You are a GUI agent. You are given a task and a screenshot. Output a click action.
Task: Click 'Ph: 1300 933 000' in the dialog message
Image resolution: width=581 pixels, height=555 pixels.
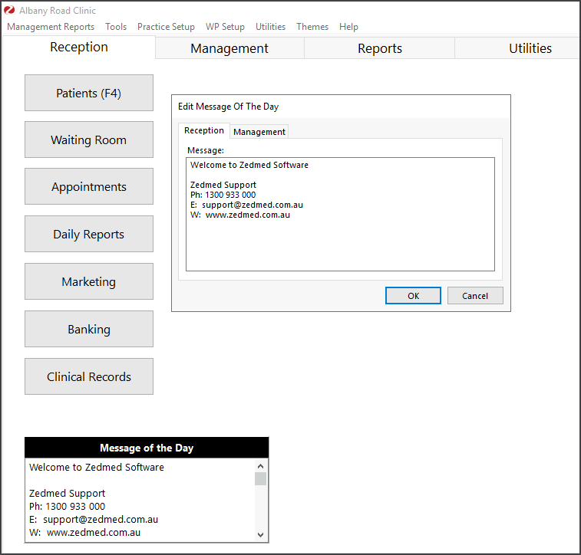(x=223, y=195)
